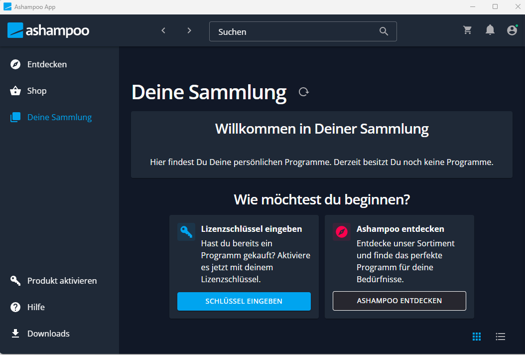Click the ashampoo logo in the header

[48, 30]
